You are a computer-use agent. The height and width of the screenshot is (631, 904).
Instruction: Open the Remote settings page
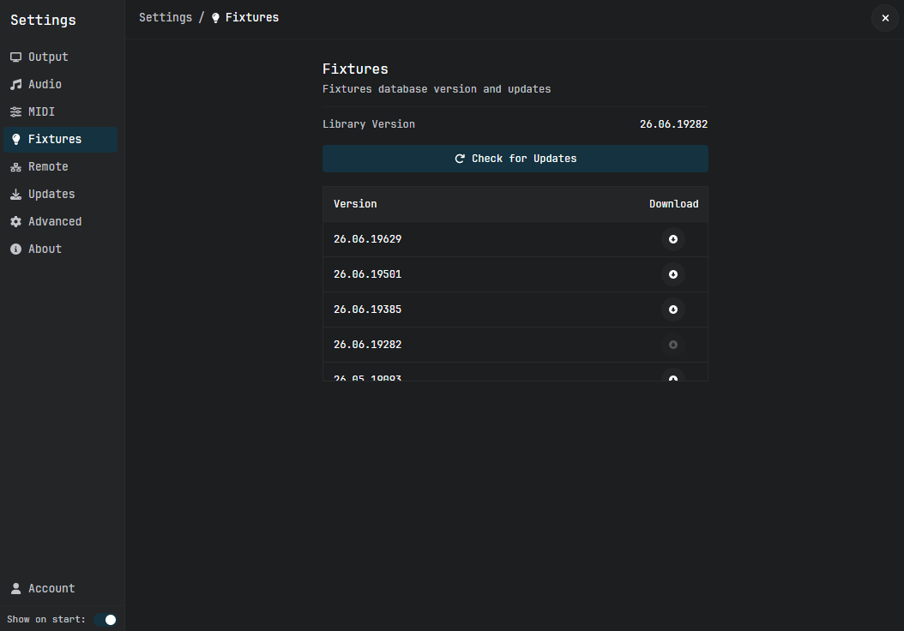pos(60,166)
